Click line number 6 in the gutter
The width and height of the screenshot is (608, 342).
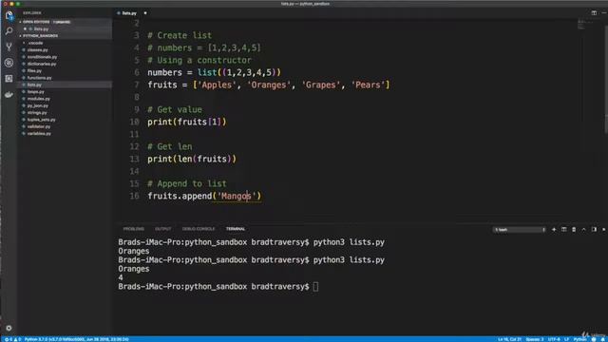(137, 72)
